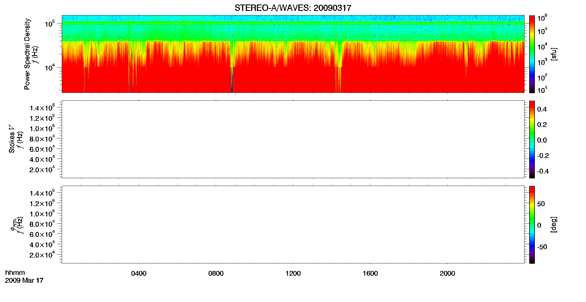
Task: Click the 1600 time axis label
Action: coord(370,273)
